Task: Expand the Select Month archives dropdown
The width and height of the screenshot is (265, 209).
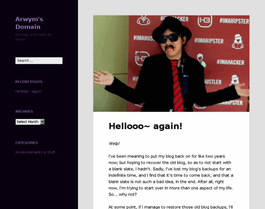Action: pos(30,122)
